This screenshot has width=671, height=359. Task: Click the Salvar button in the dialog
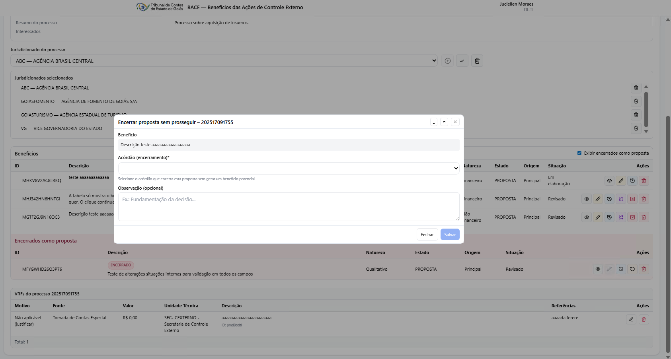coord(450,235)
